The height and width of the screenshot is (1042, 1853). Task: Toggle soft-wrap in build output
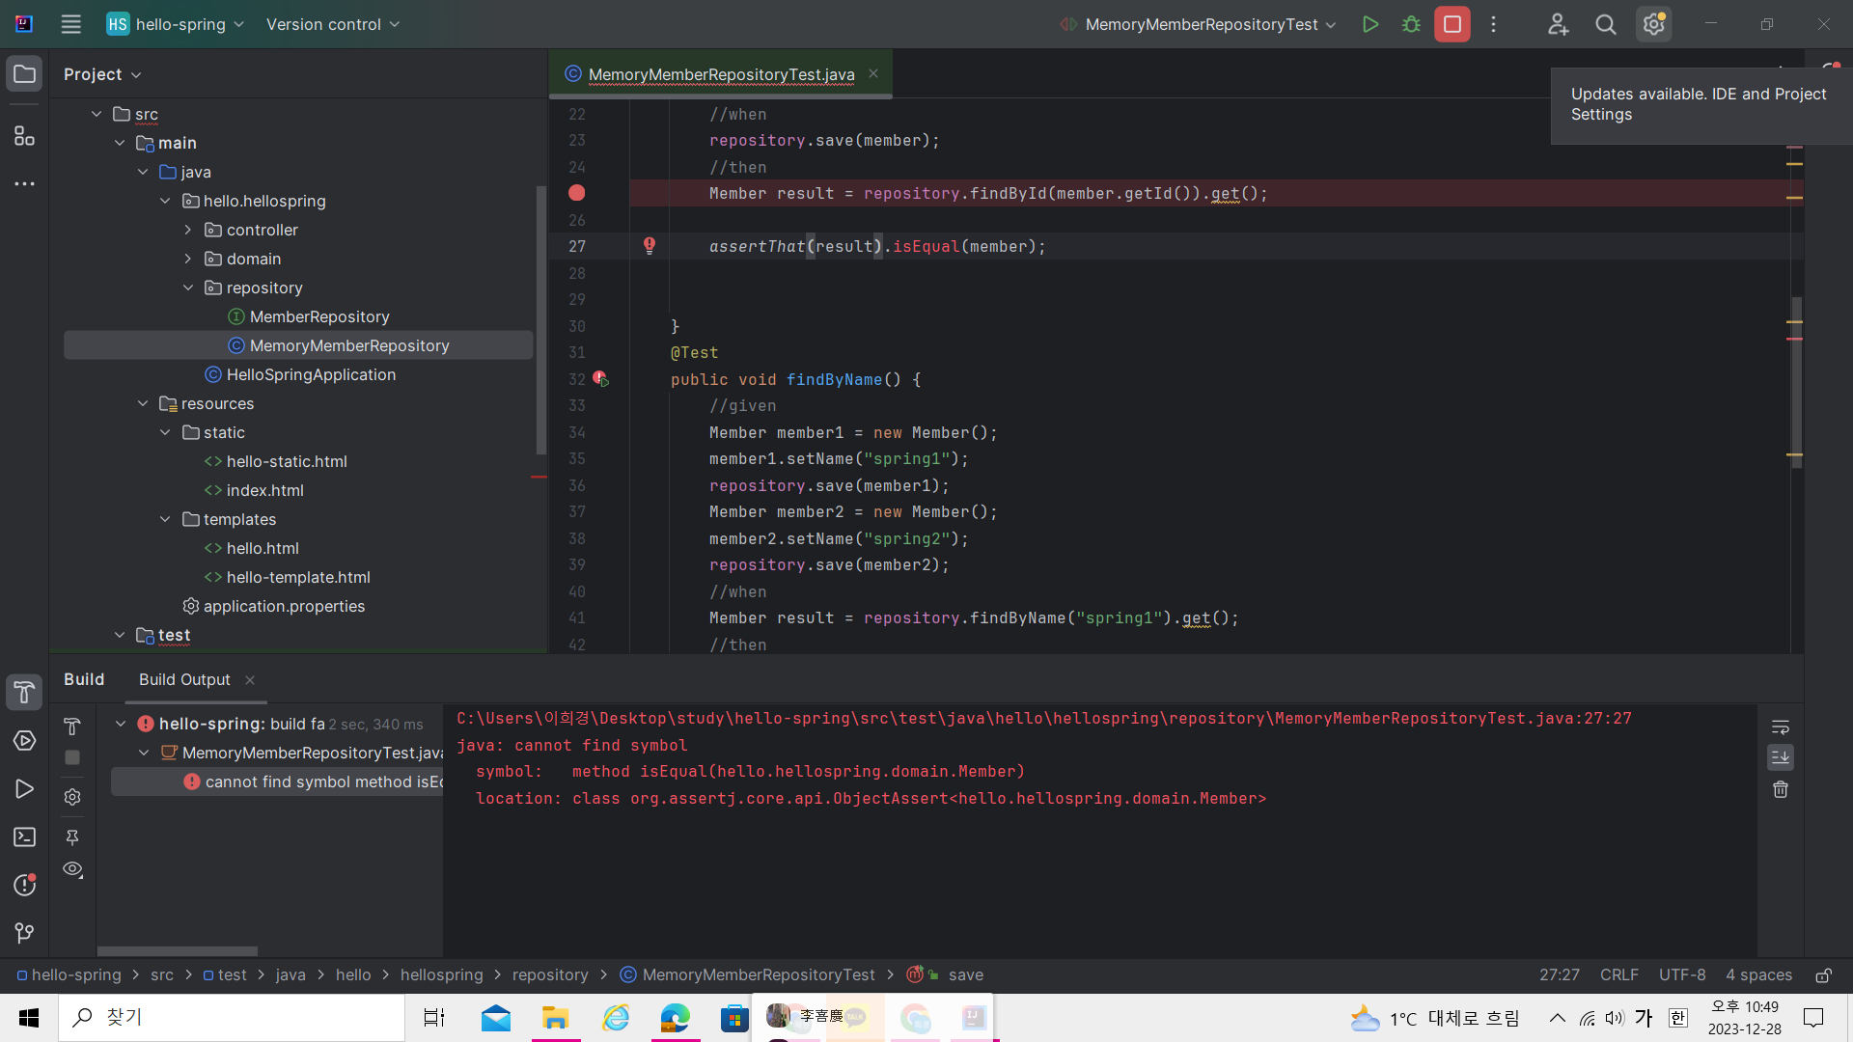pos(1781,727)
